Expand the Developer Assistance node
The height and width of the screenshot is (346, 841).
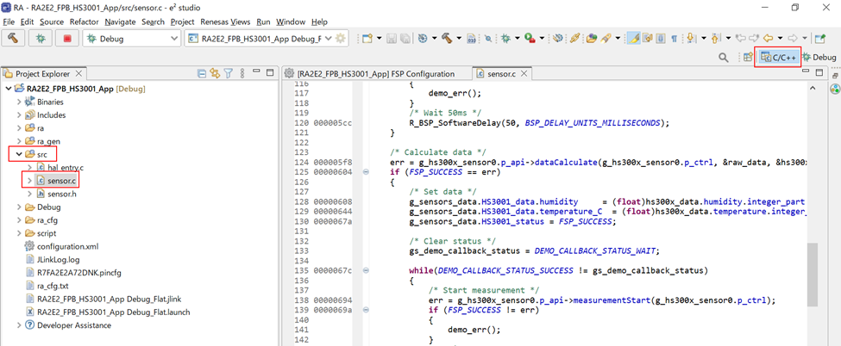click(18, 325)
